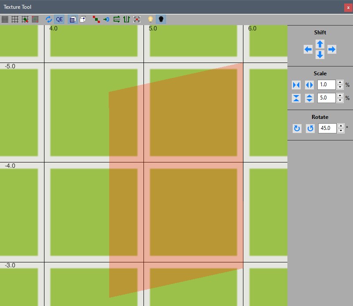Increase the 5.0 scale value stepper
The height and width of the screenshot is (306, 353).
coord(340,96)
